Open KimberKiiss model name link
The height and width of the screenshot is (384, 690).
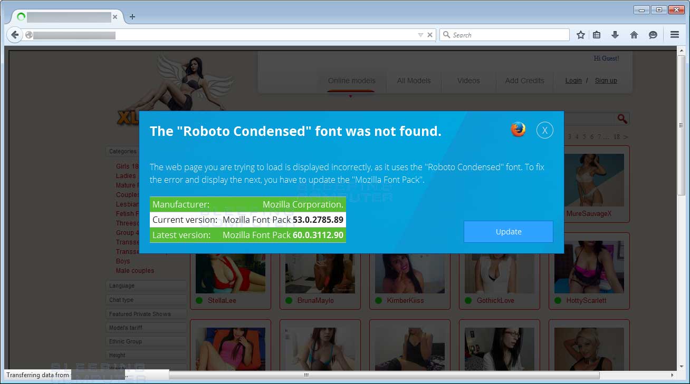[406, 301]
